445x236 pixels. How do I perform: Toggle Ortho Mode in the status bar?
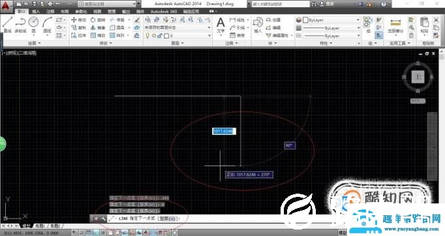pyautogui.click(x=96, y=233)
